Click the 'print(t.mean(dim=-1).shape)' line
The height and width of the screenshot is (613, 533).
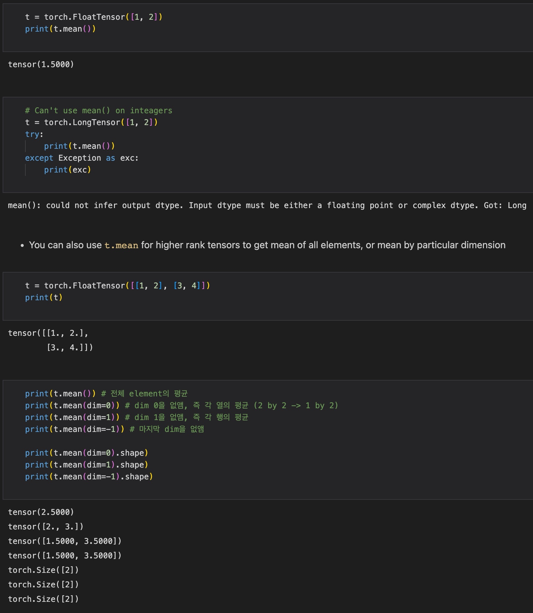[x=89, y=477]
